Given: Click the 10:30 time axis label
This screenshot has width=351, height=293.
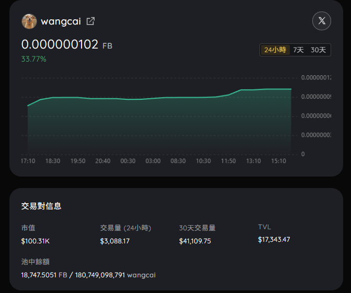Looking at the screenshot, I should pos(203,161).
